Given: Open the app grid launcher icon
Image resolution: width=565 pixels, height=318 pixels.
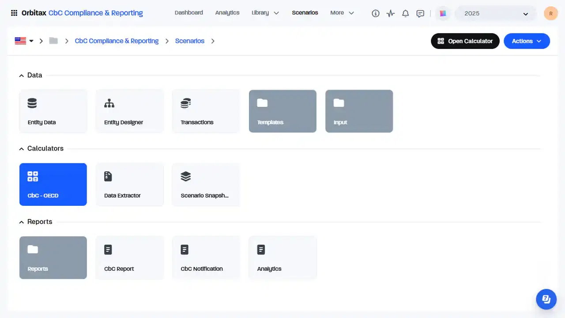Looking at the screenshot, I should (x=14, y=13).
